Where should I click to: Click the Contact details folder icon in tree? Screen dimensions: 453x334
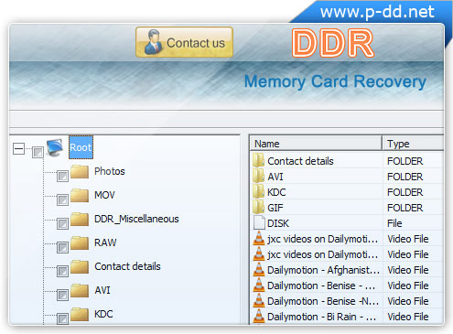point(80,266)
